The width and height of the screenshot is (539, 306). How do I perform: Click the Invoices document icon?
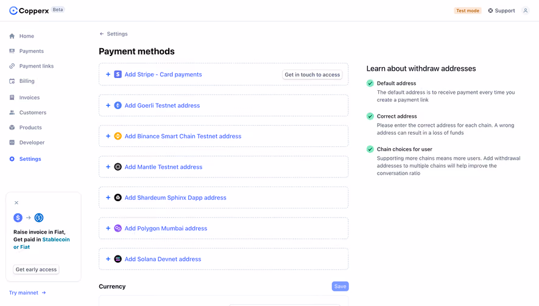pos(12,98)
